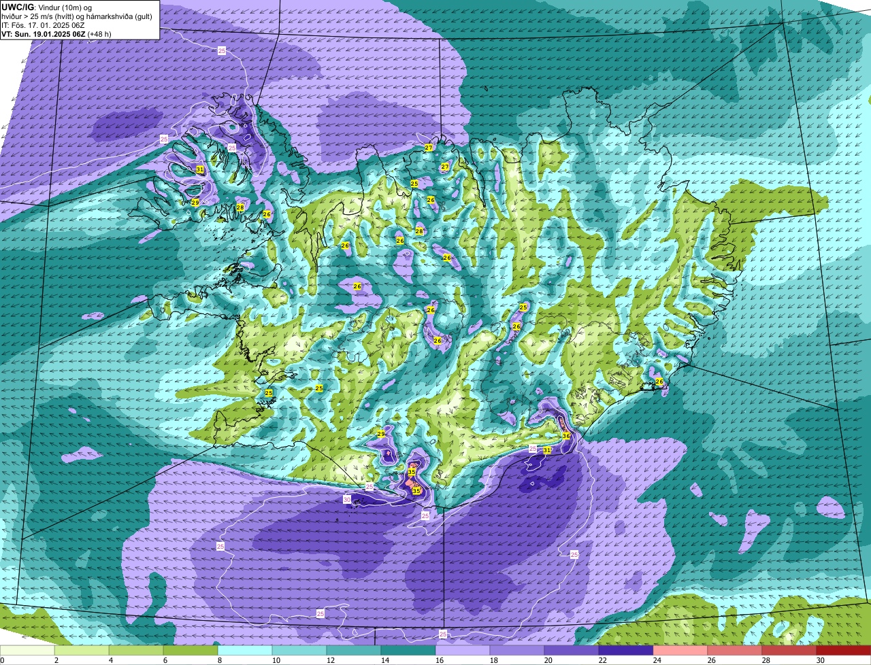Click the legend scale tick value 8

220,660
